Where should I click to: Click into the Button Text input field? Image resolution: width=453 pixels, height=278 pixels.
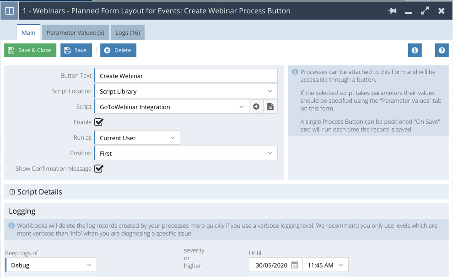coord(186,76)
